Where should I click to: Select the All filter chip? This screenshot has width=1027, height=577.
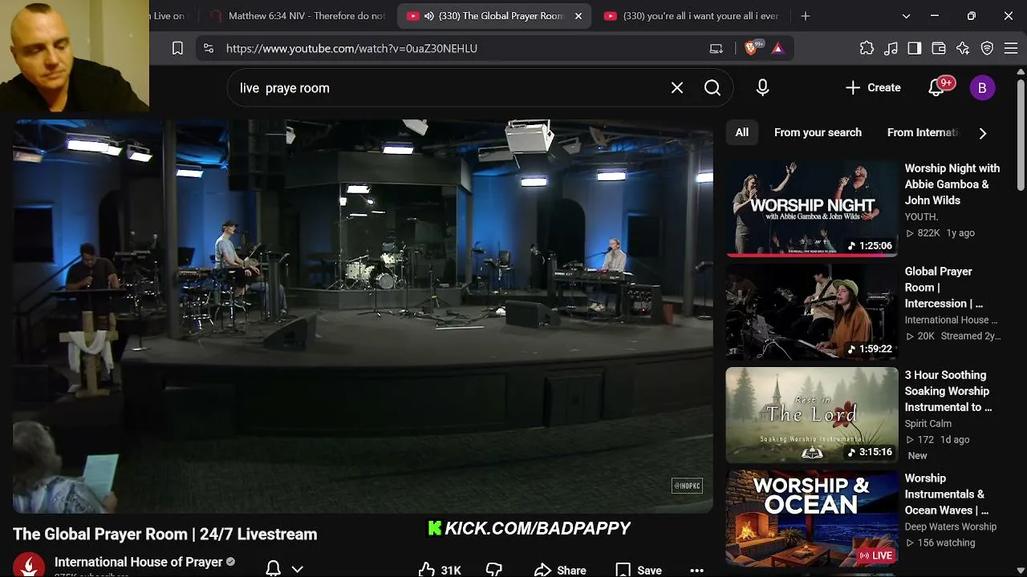[742, 132]
